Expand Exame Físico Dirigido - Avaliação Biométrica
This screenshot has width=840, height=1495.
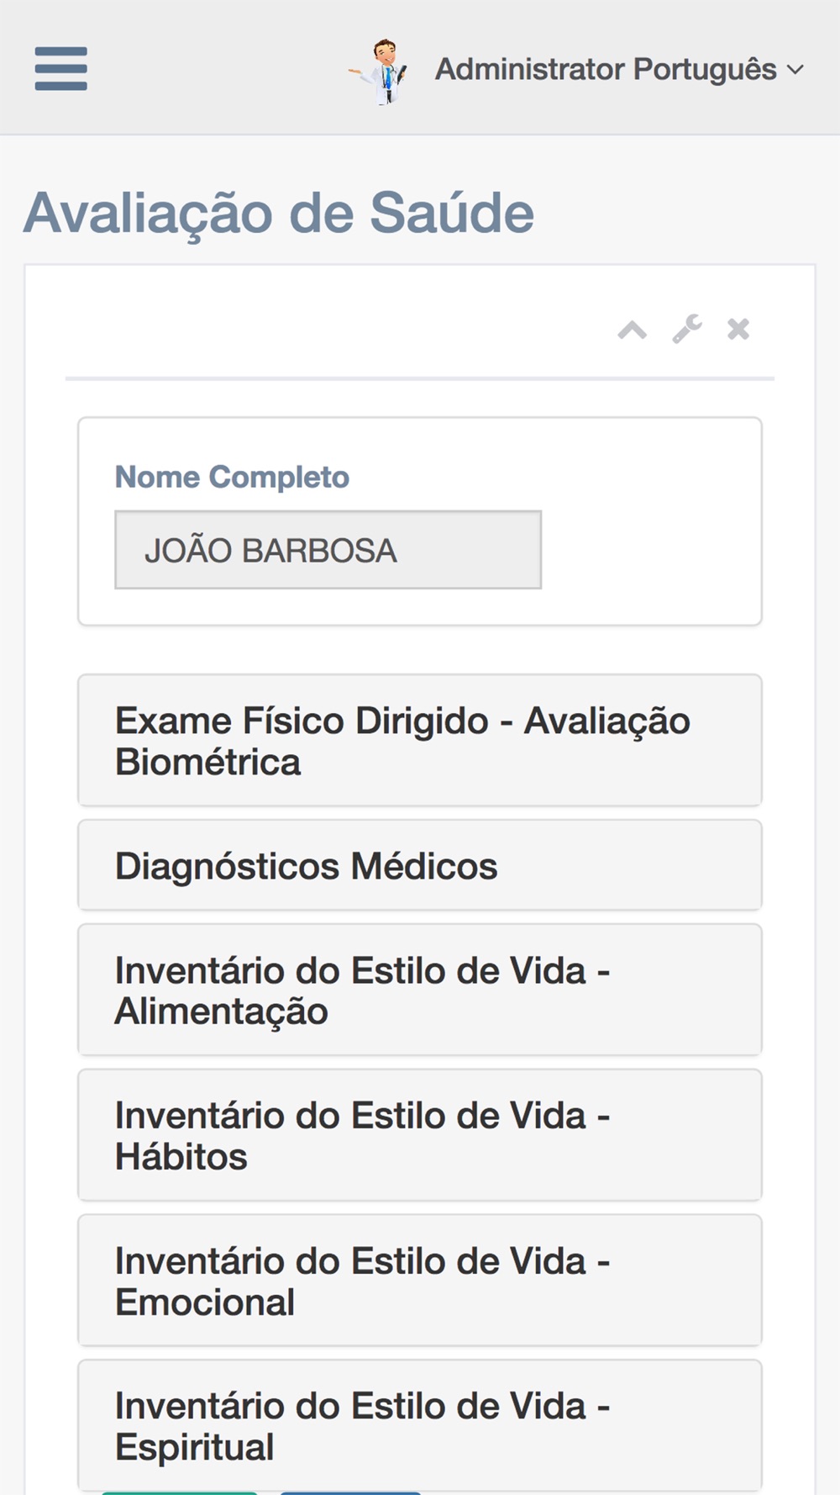click(x=420, y=741)
